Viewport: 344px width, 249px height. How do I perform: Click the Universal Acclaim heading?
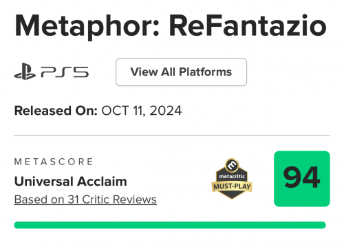point(71,182)
